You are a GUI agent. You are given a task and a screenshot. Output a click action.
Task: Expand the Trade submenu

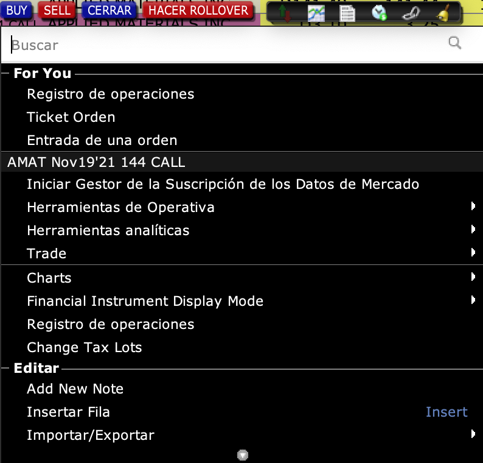click(x=242, y=253)
